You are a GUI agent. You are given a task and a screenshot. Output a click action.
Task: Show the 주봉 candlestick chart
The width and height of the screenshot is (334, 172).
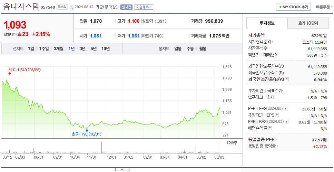190,49
